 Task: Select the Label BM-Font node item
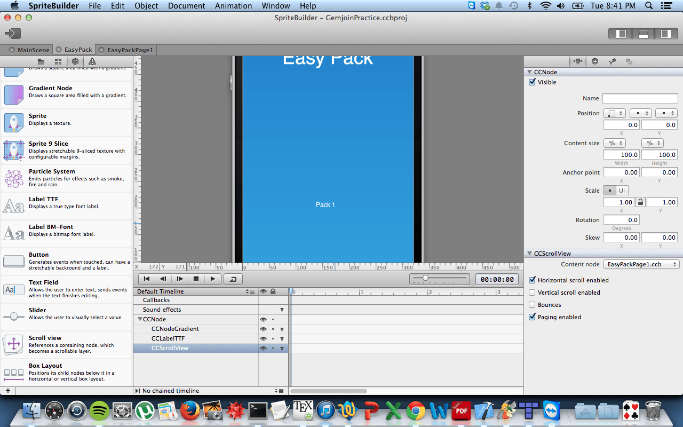(x=66, y=233)
